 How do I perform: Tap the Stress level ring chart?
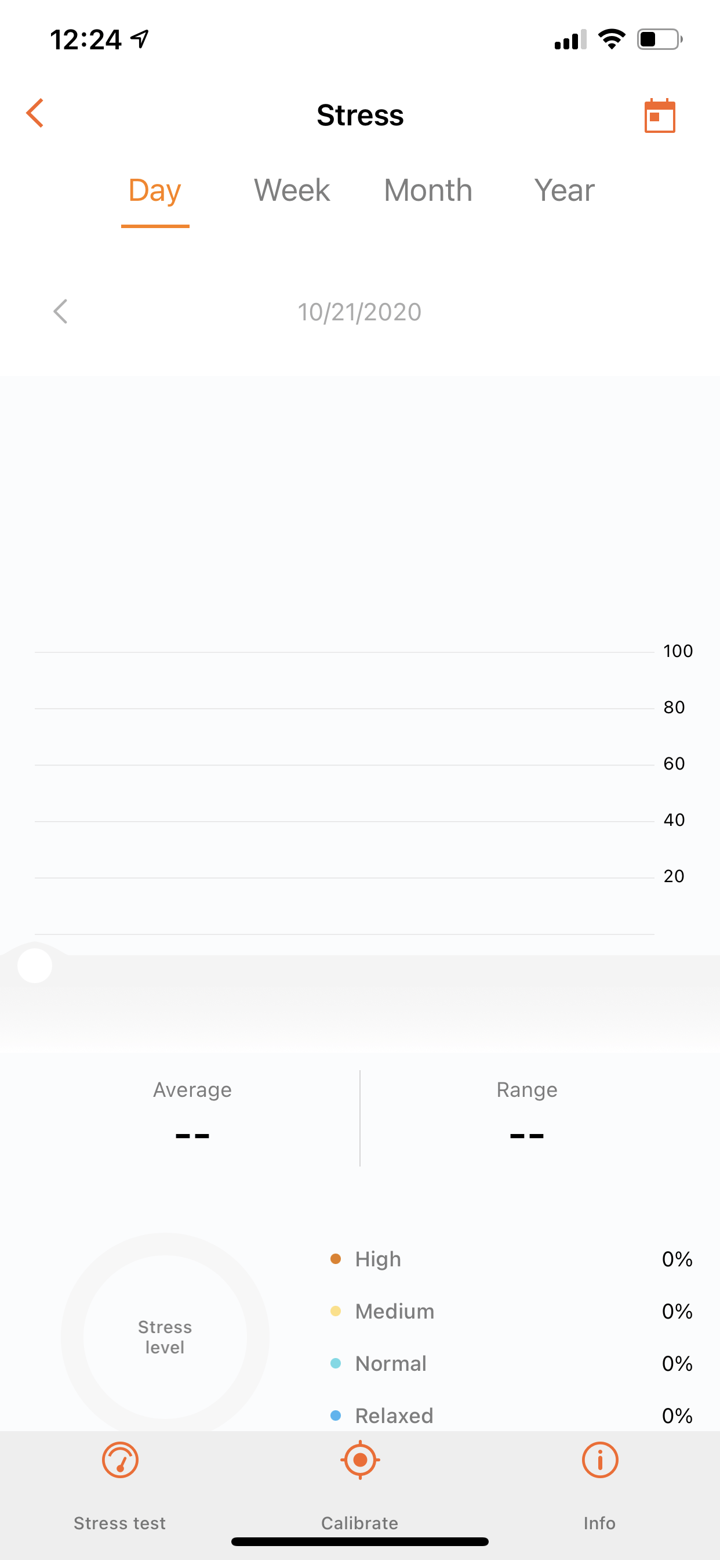tap(165, 1336)
